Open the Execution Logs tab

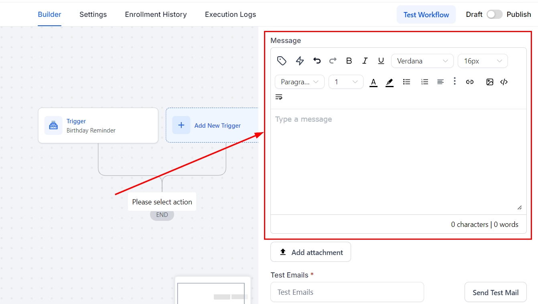pos(230,14)
